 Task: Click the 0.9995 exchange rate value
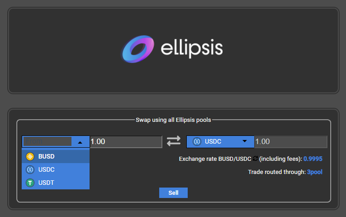click(313, 159)
